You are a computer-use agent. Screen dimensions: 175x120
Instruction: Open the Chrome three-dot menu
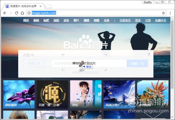[170, 13]
